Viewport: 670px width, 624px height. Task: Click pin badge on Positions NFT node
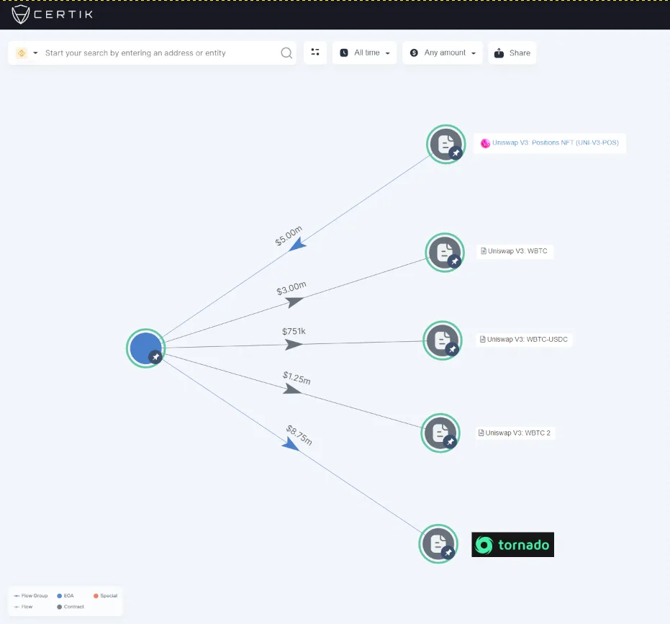pos(456,153)
